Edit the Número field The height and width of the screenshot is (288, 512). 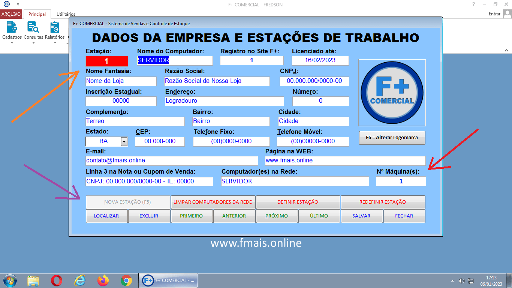pyautogui.click(x=320, y=101)
